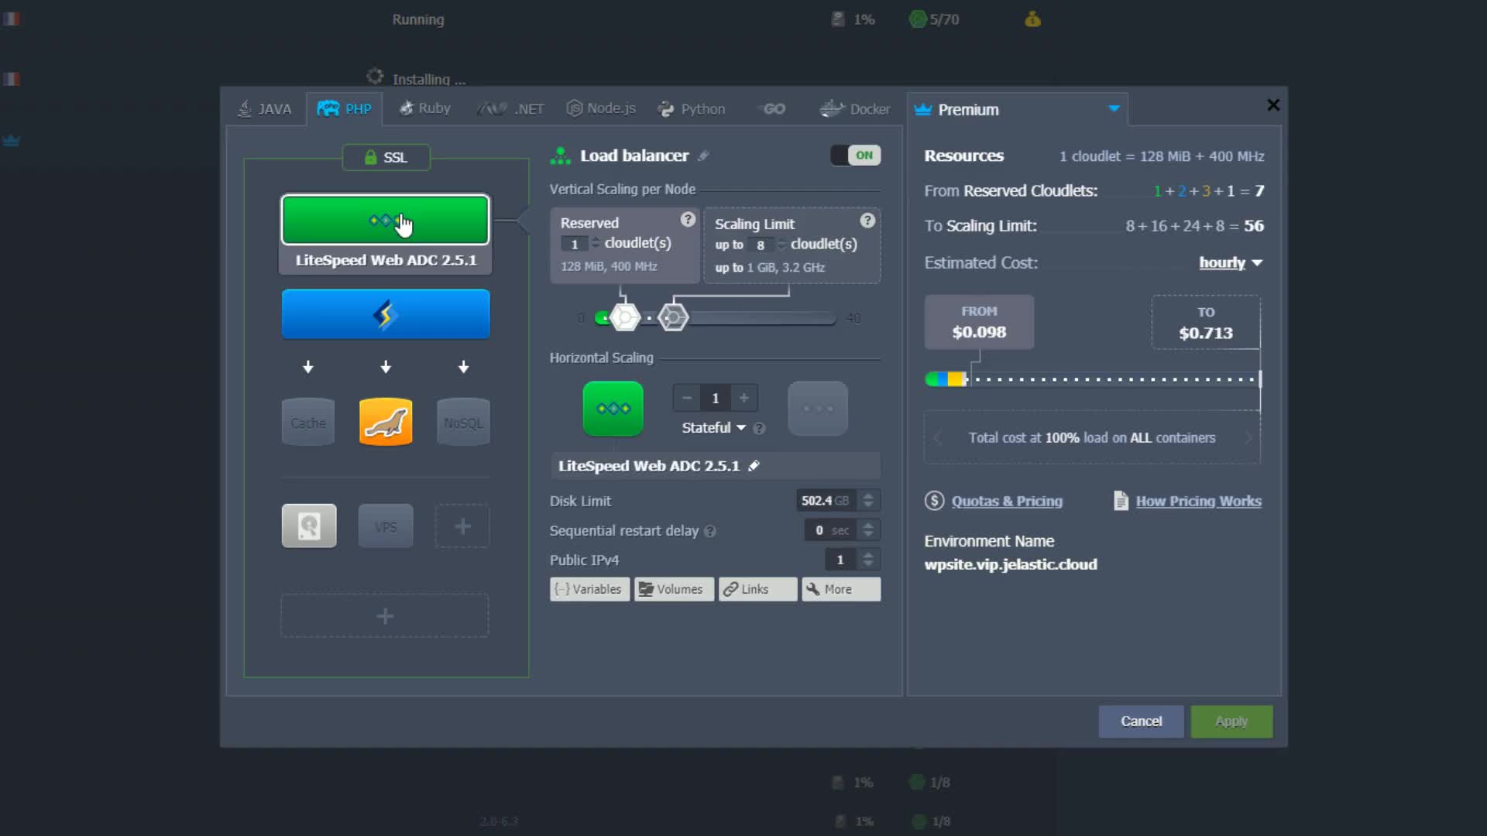This screenshot has width=1487, height=836.
Task: Expand the Premium account dropdown
Action: coord(1114,108)
